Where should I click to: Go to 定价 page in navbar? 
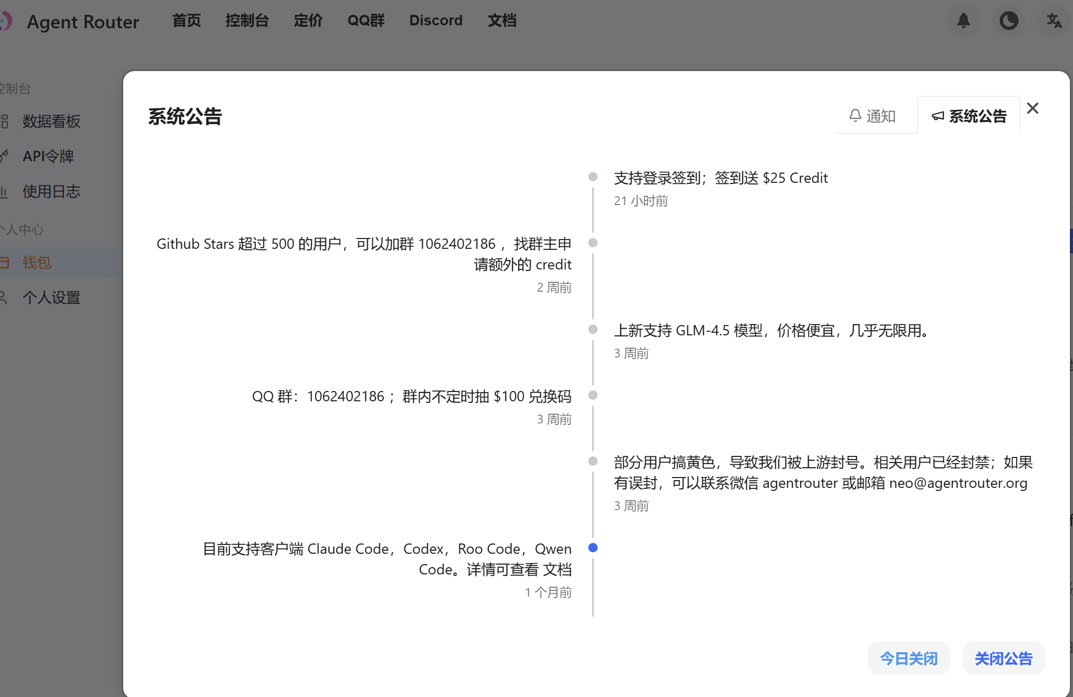[308, 21]
